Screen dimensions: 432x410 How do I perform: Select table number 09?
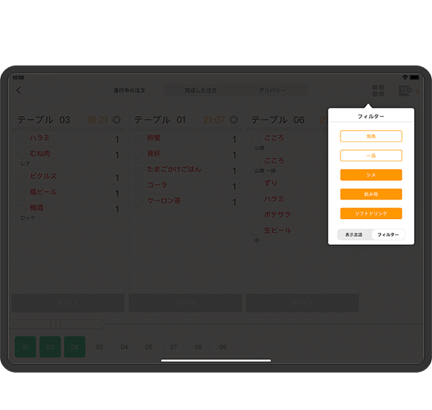pos(223,347)
